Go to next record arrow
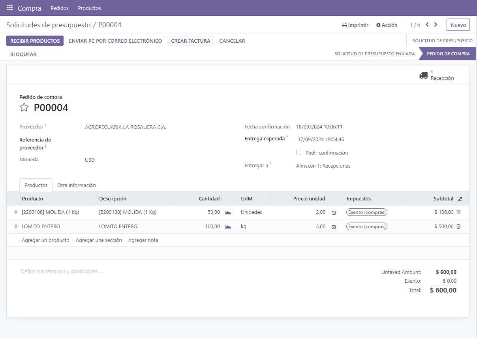The width and height of the screenshot is (477, 338). (436, 25)
